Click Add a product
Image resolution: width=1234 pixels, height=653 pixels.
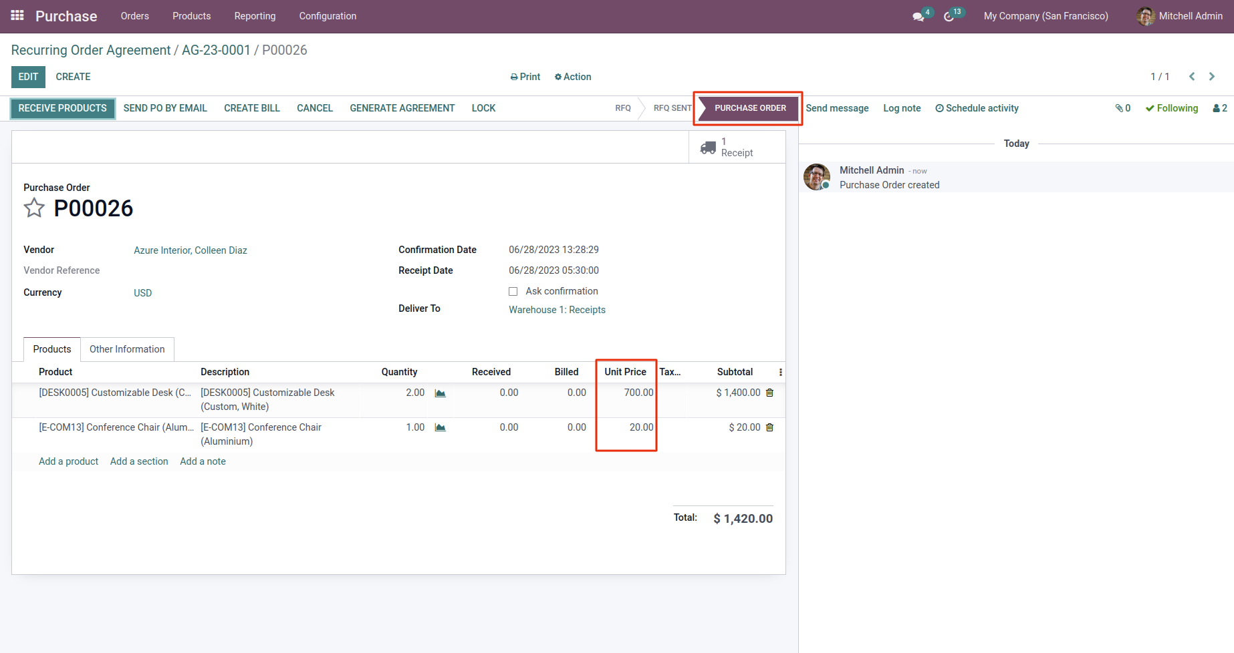(68, 461)
